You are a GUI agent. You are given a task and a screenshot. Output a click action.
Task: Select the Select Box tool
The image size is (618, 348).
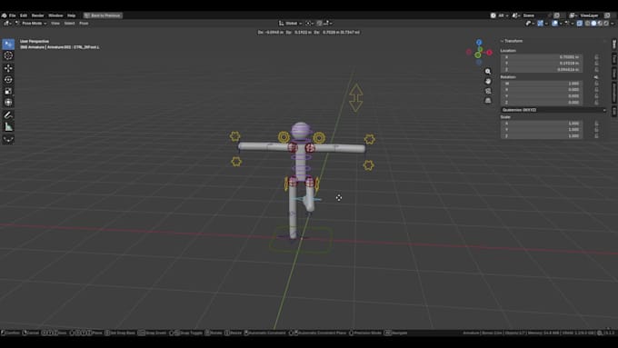[8, 45]
